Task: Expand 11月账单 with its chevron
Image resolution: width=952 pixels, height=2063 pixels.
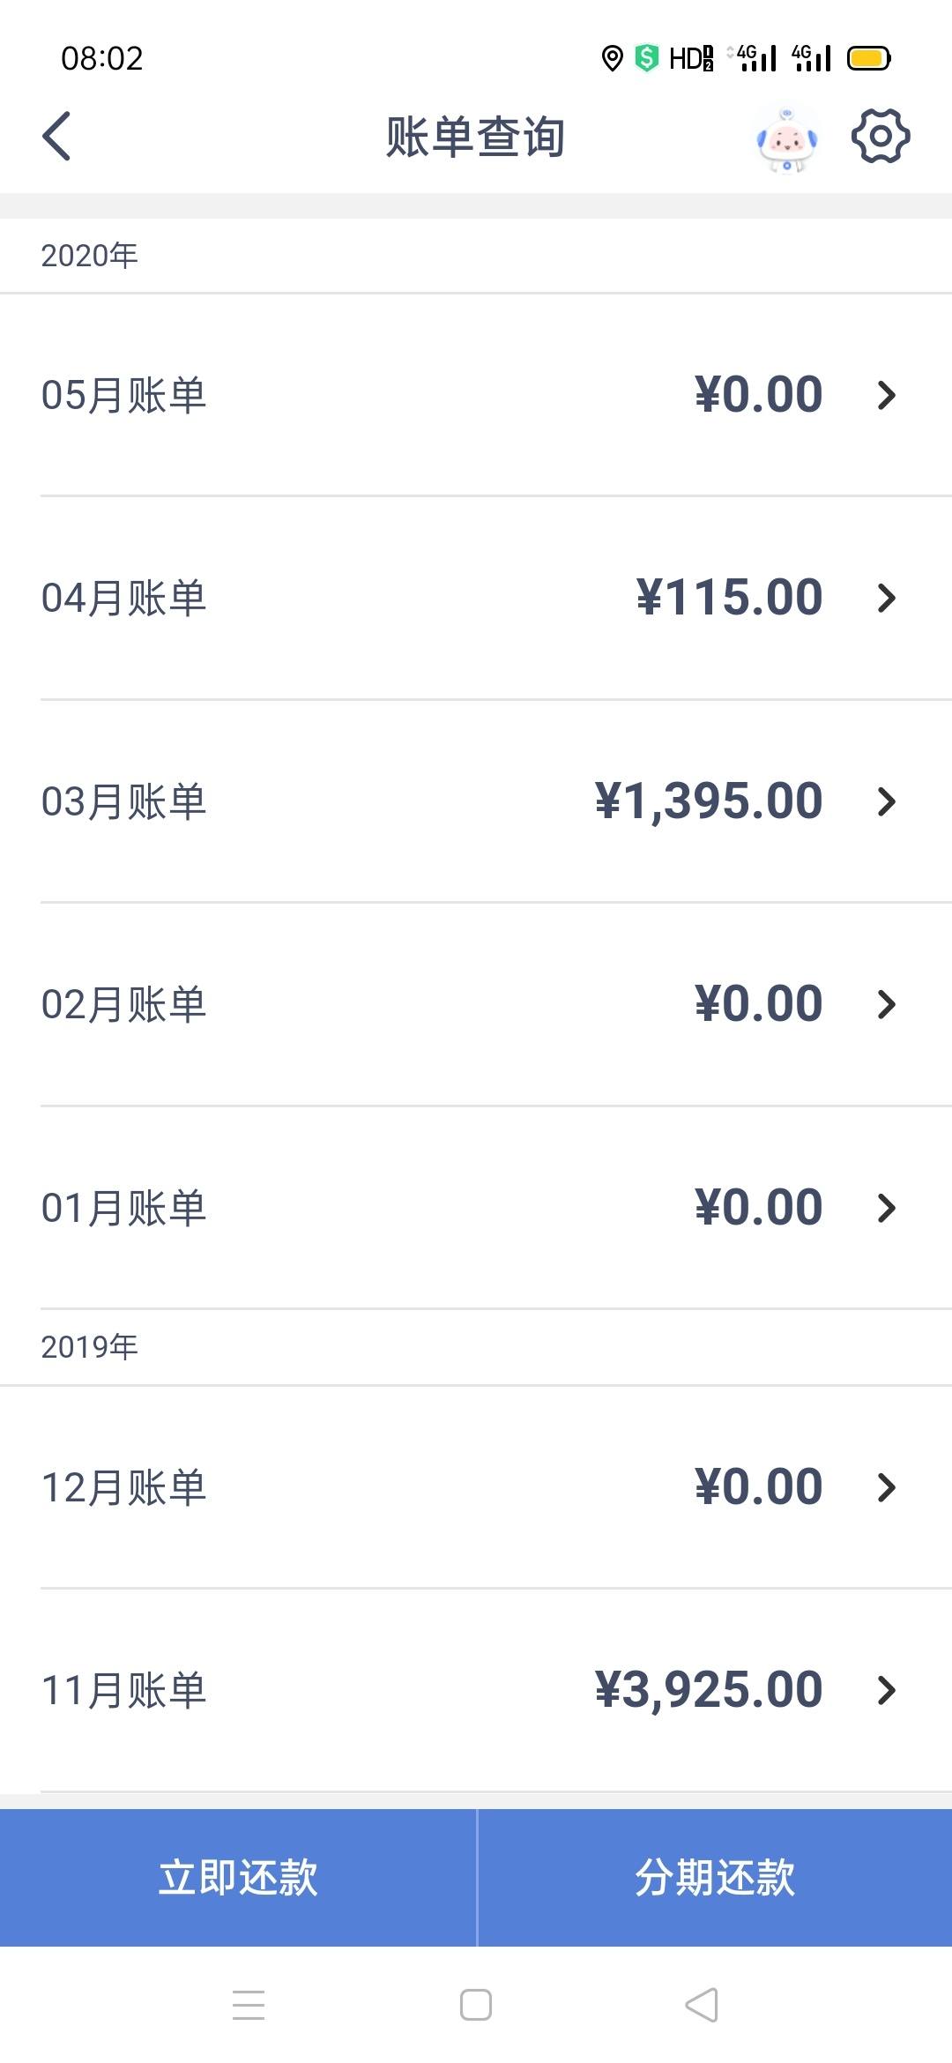Action: (x=887, y=1690)
